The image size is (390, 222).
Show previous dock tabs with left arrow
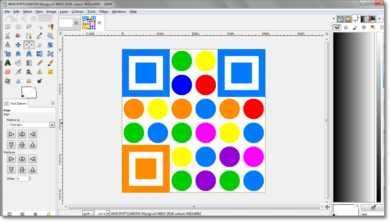tap(334, 19)
